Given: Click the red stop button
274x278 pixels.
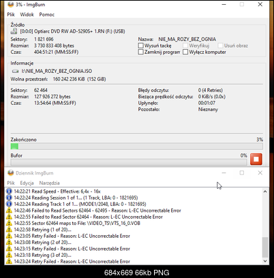Looking at the screenshot, I should 256,159.
